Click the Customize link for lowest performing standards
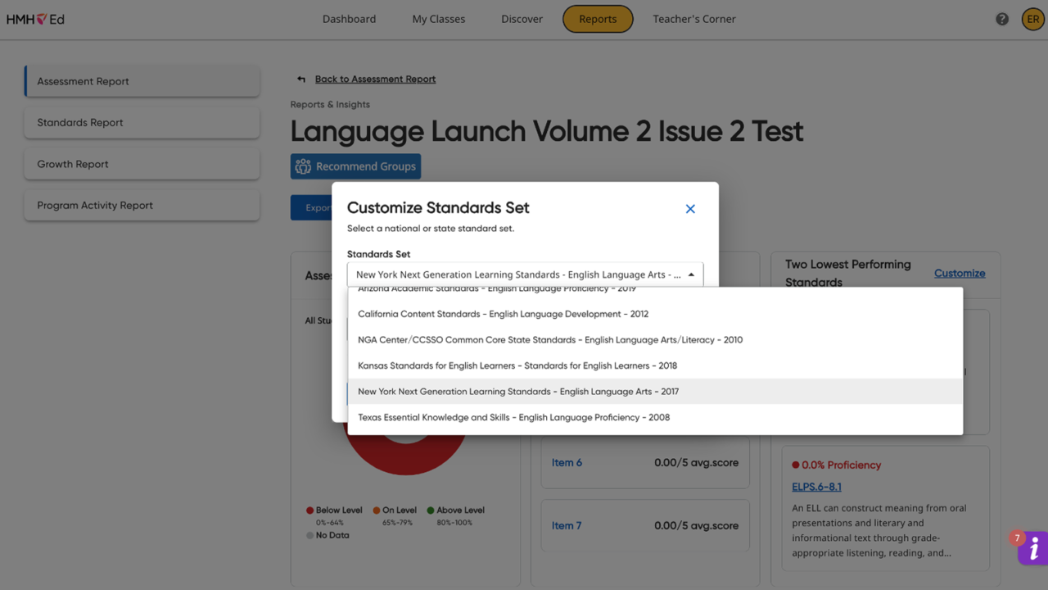The width and height of the screenshot is (1048, 590). (x=960, y=273)
